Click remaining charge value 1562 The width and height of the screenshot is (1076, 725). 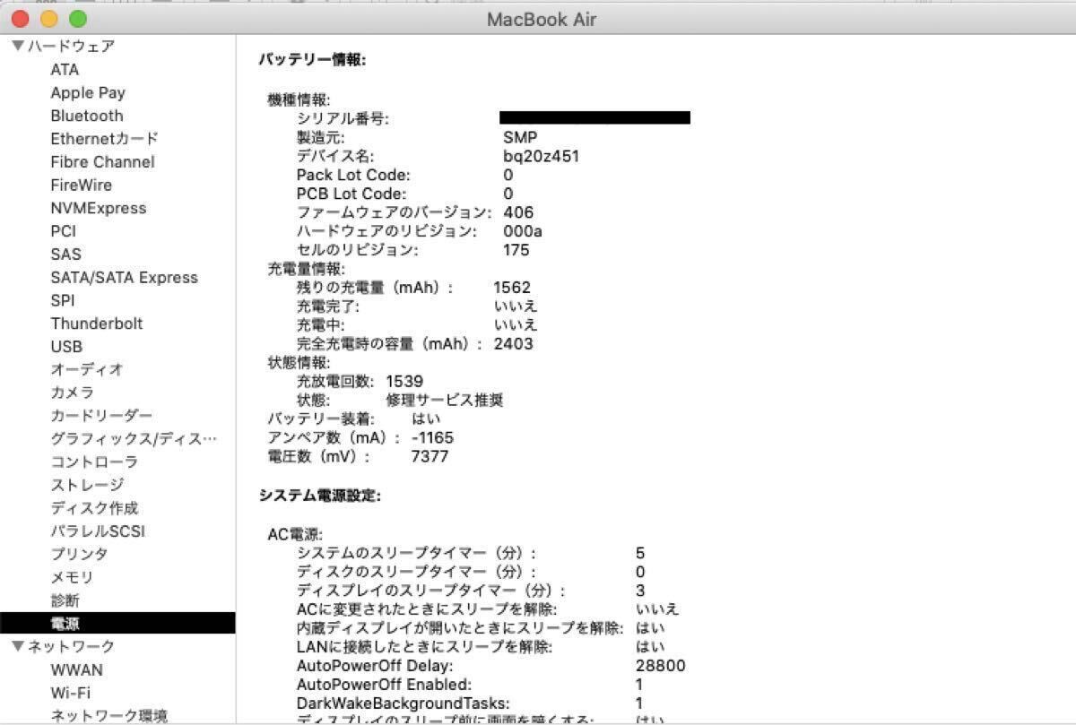pyautogui.click(x=512, y=288)
